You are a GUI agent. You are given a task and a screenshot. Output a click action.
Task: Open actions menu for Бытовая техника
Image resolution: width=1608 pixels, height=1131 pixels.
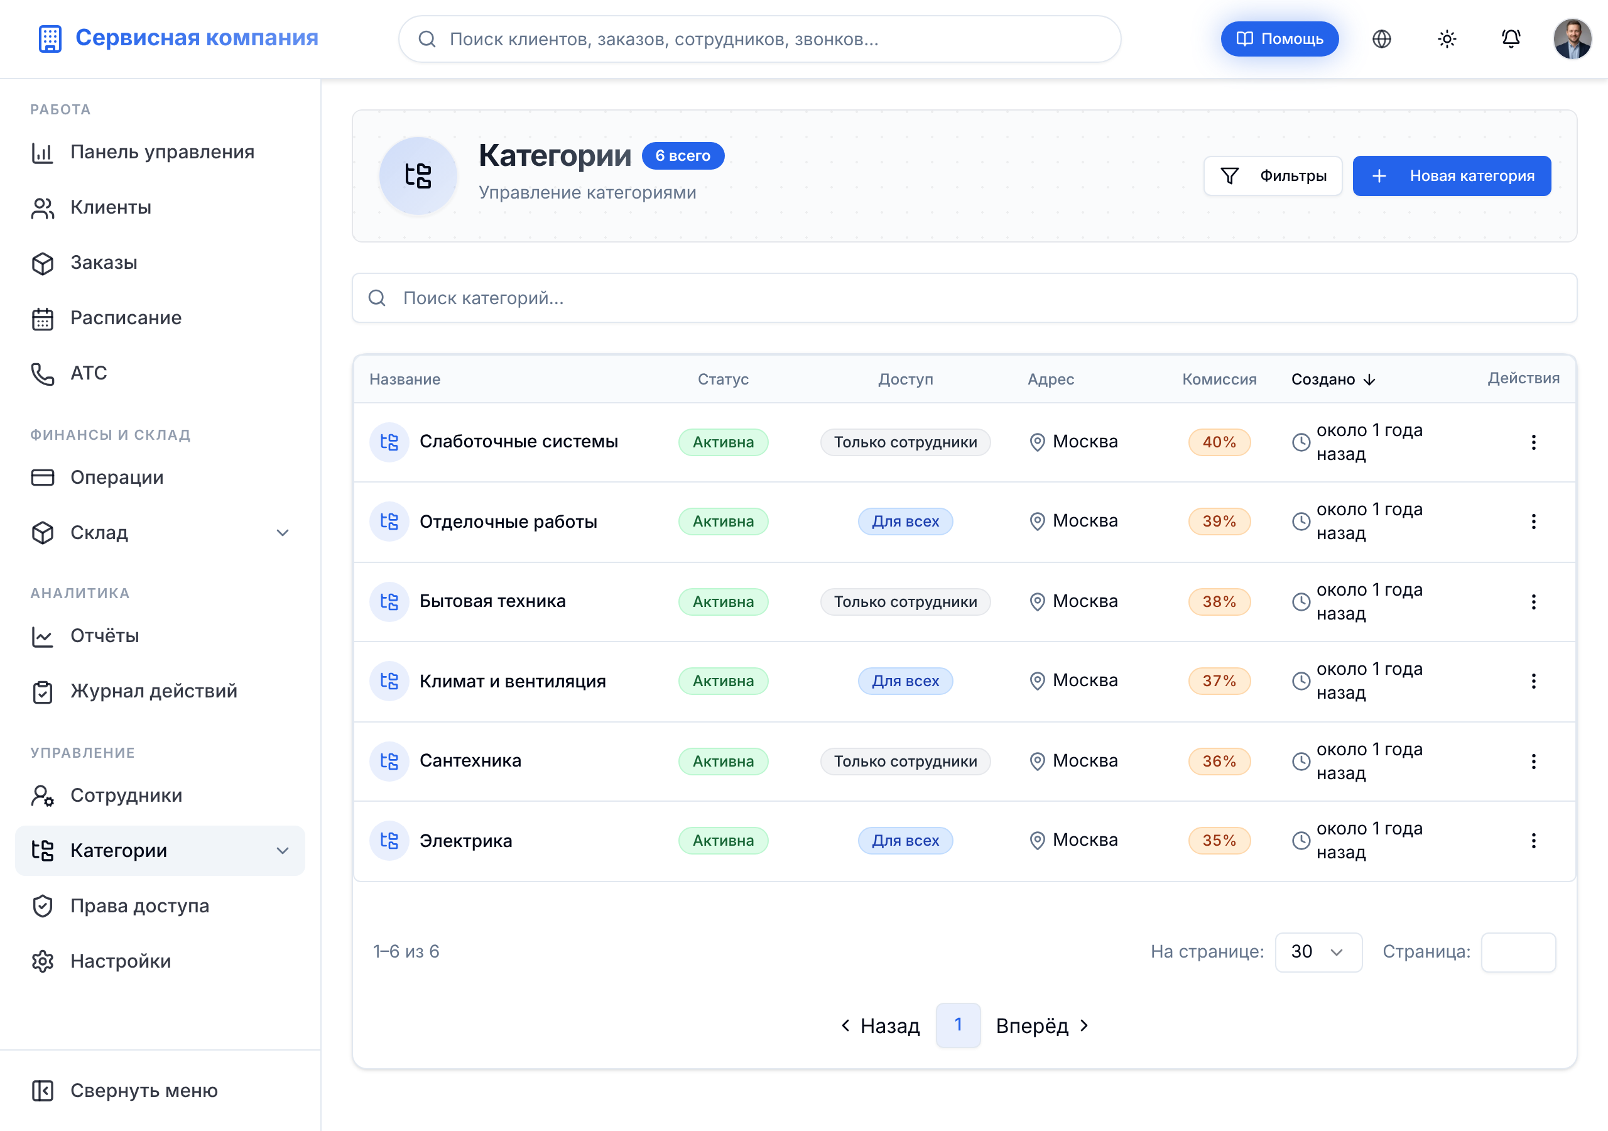pyautogui.click(x=1533, y=602)
